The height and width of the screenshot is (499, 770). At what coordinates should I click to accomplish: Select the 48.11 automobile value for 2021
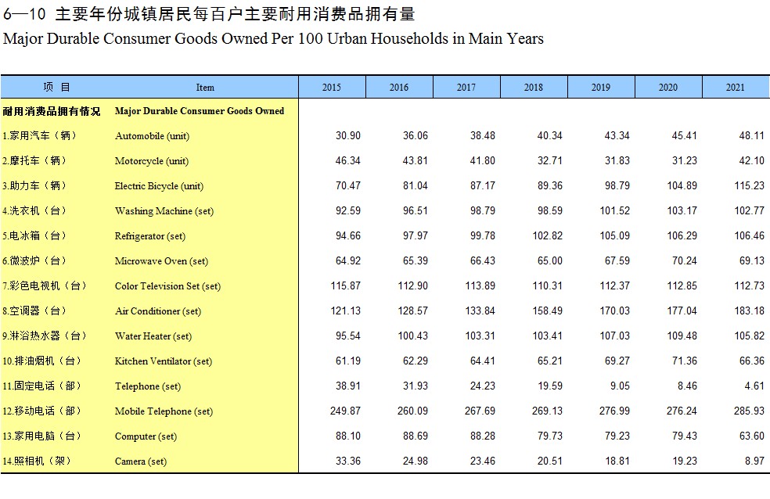click(751, 135)
